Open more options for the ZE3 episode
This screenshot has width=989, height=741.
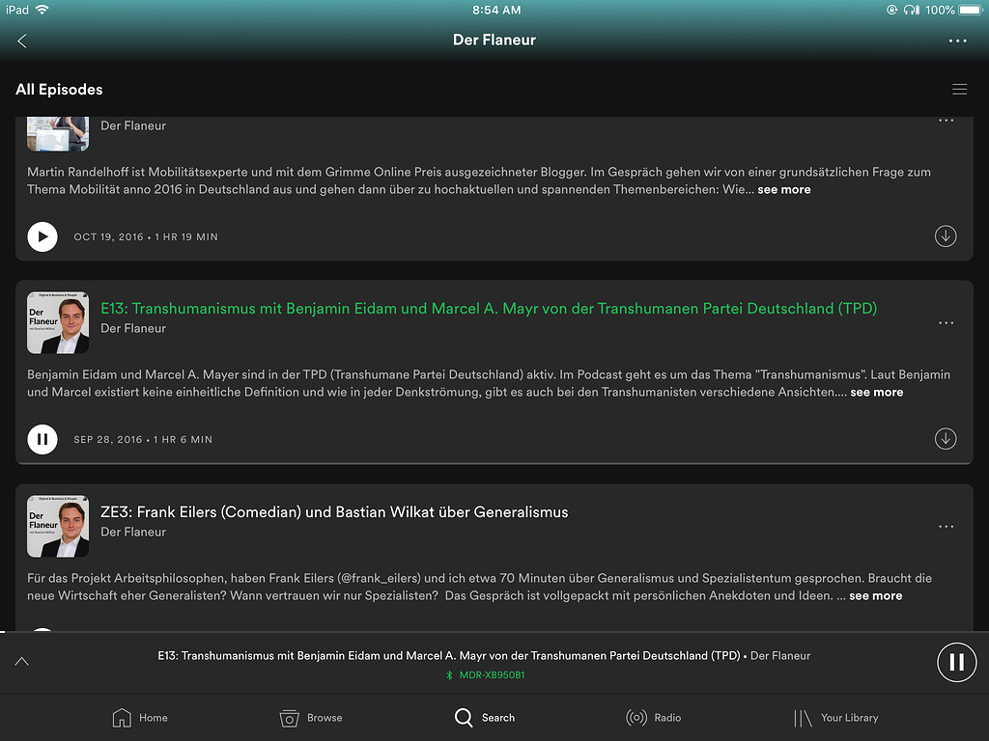pos(946,527)
